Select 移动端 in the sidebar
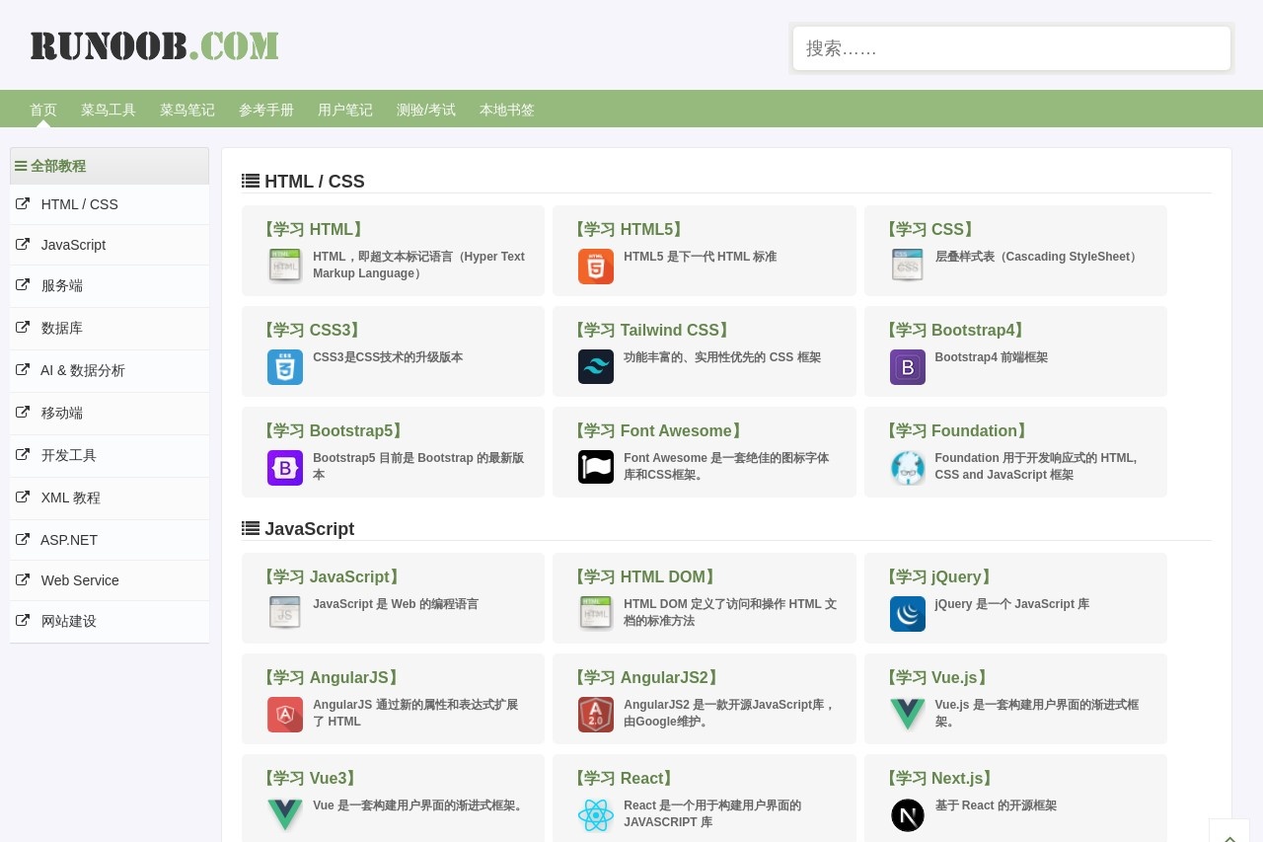 pyautogui.click(x=110, y=414)
